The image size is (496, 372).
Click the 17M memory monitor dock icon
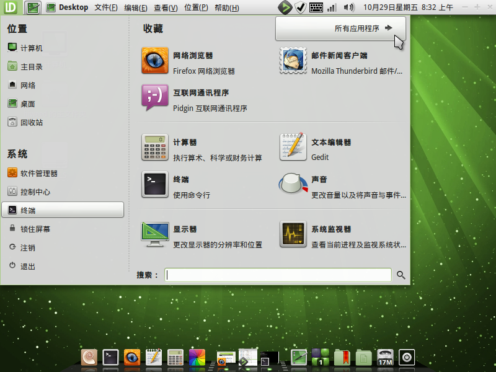point(385,358)
